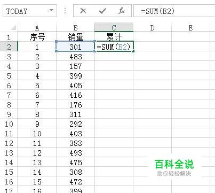Select column A header
This screenshot has width=215, height=193.
pyautogui.click(x=37, y=28)
